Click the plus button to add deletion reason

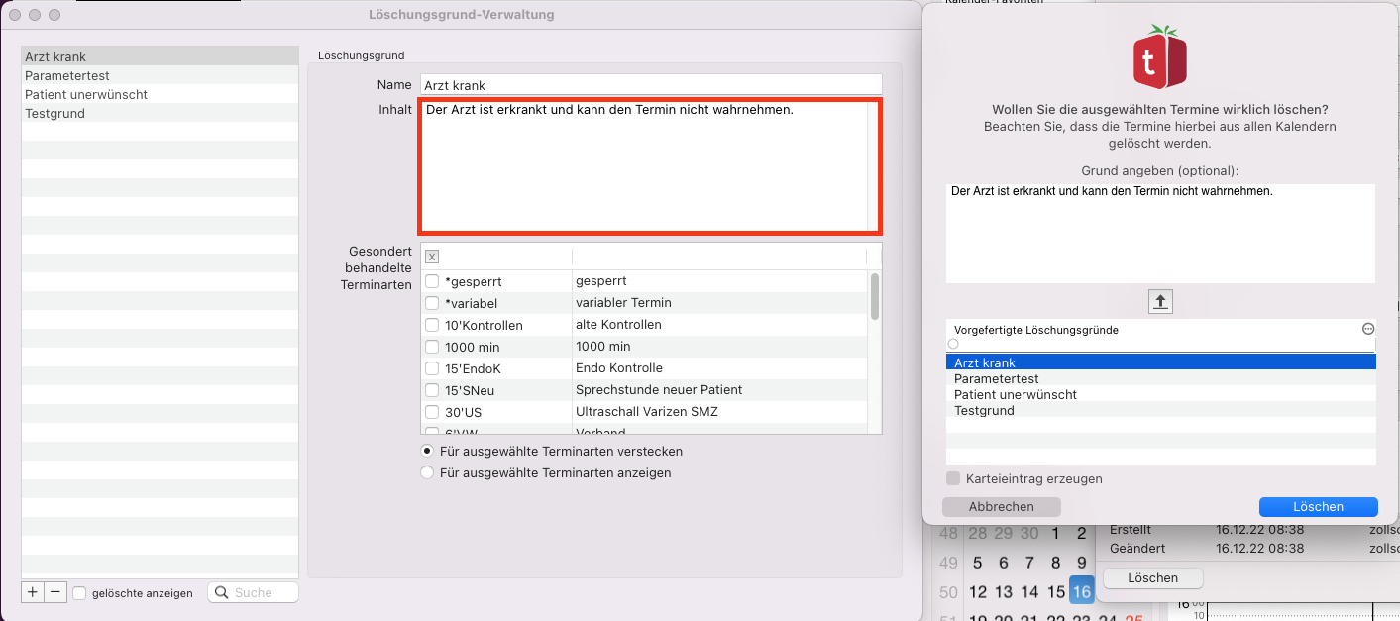pos(33,592)
